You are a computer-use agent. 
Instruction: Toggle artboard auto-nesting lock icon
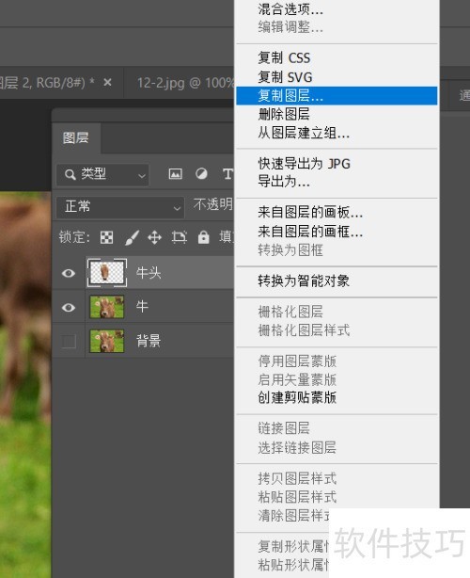tap(180, 237)
